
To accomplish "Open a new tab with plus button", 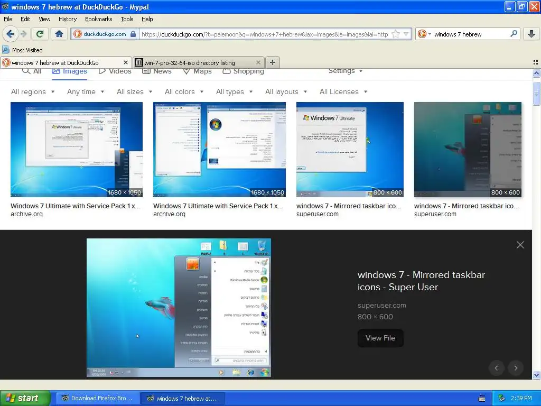I will (273, 62).
